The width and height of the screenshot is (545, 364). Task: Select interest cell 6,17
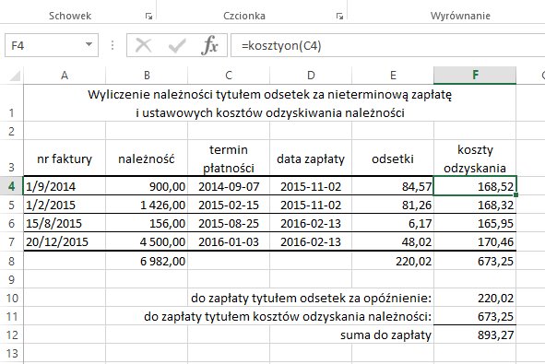pyautogui.click(x=393, y=223)
